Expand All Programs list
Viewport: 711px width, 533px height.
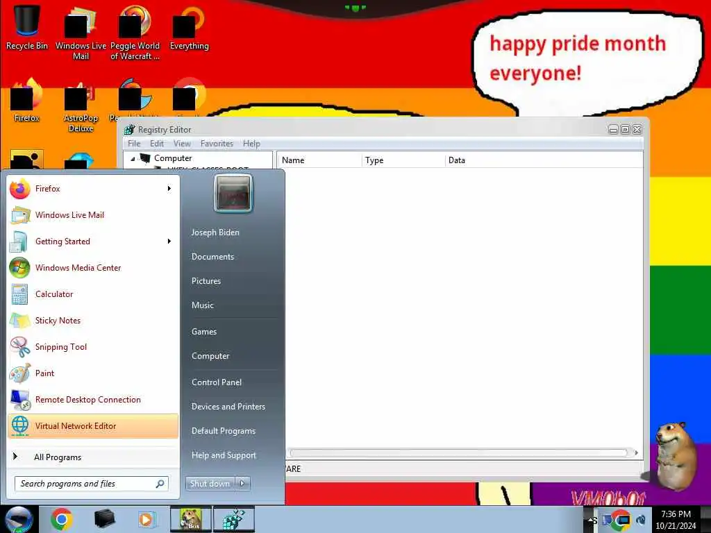click(93, 457)
